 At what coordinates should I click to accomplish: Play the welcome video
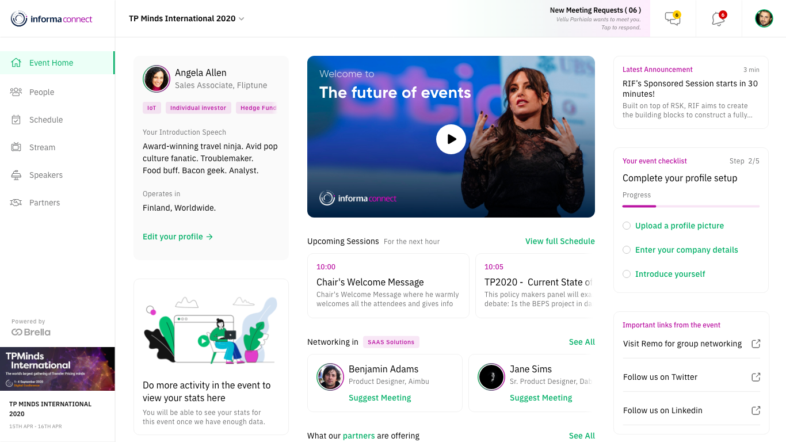point(451,139)
